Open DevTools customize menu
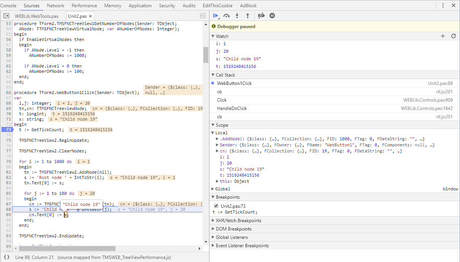Viewport: 460px width, 262px height. [443, 5]
